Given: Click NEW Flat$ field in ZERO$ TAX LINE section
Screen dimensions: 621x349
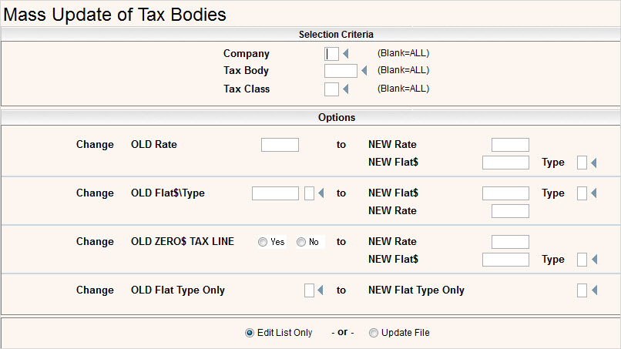Looking at the screenshot, I should pos(505,260).
